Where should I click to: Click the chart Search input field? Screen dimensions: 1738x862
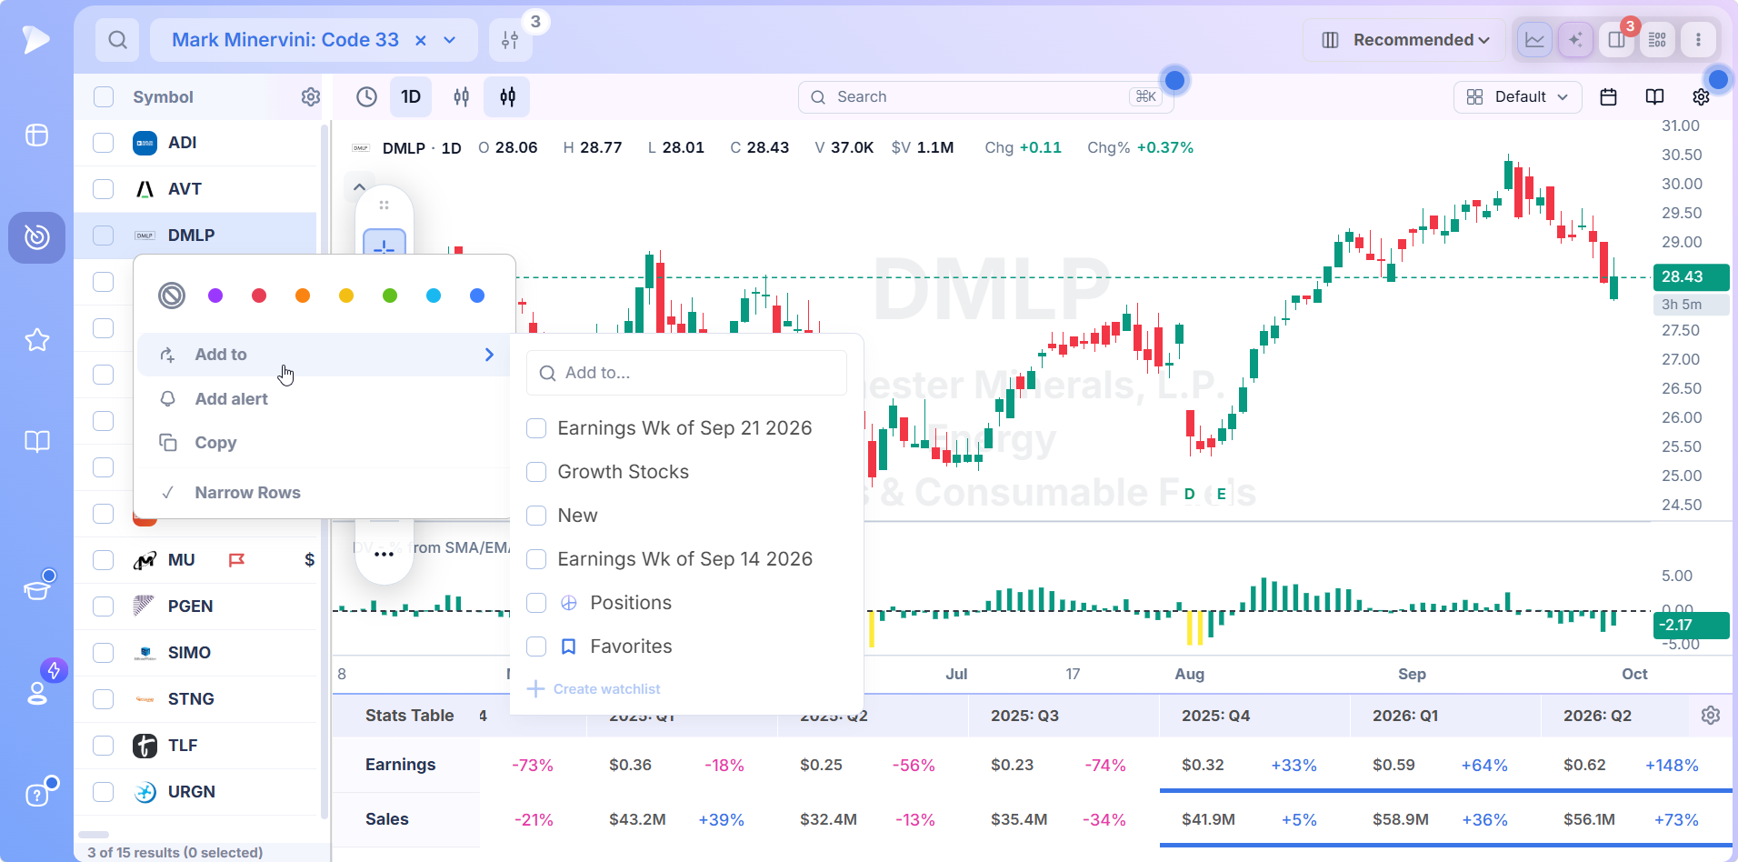[x=985, y=97]
